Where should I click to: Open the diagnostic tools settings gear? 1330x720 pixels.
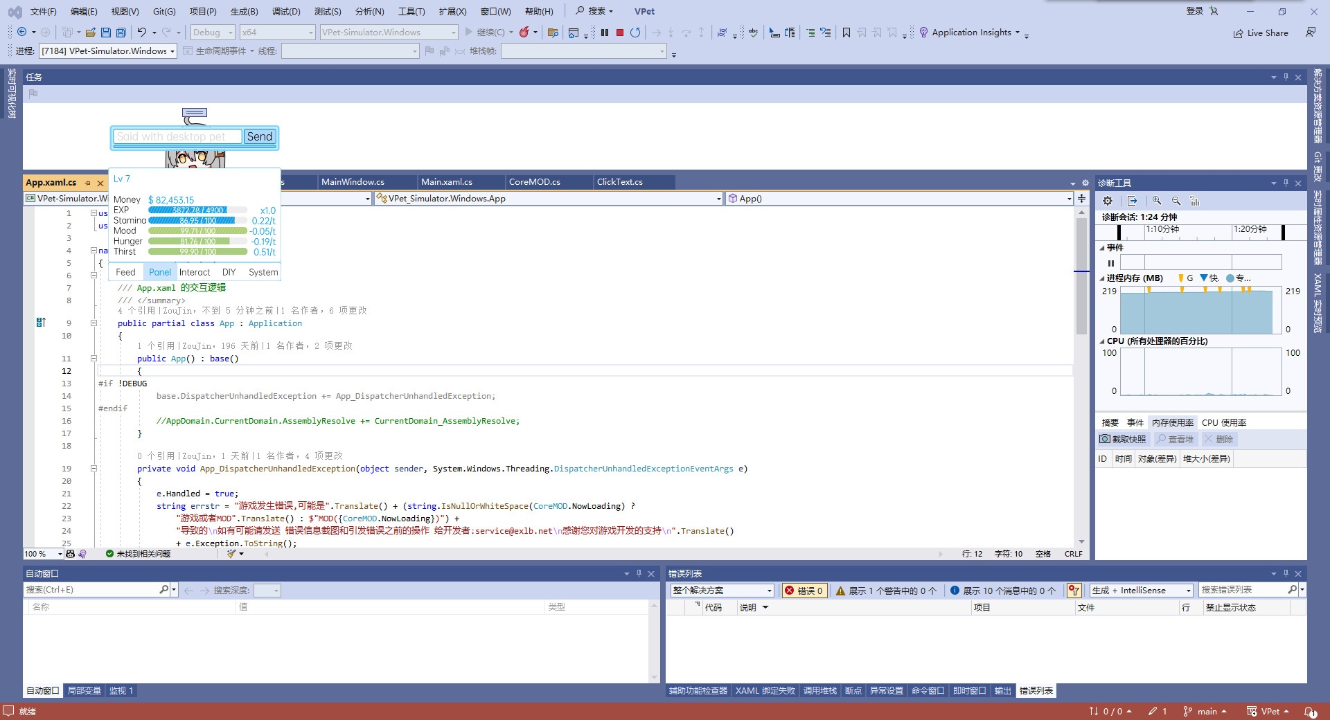point(1108,201)
